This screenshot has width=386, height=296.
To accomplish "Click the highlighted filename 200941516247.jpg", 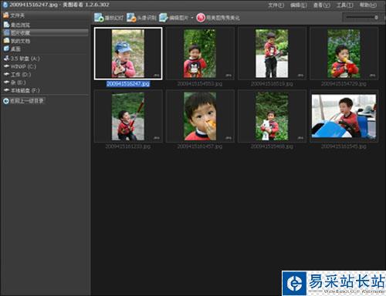I will pos(128,84).
